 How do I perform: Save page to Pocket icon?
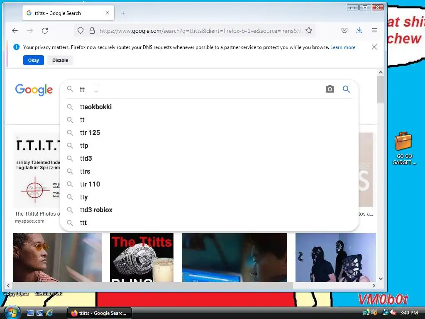point(344,30)
